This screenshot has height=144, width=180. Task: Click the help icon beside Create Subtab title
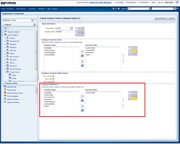click(79, 18)
